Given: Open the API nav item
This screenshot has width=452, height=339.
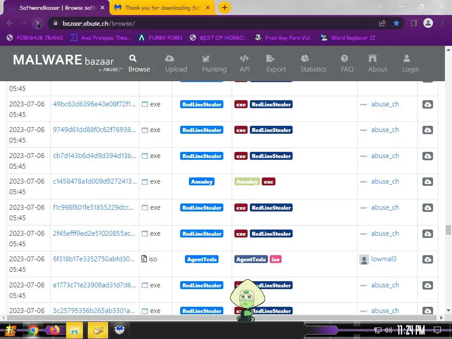Looking at the screenshot, I should [245, 64].
